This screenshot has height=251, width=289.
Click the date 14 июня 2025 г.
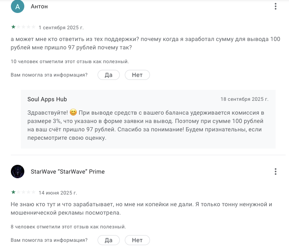pos(58,193)
